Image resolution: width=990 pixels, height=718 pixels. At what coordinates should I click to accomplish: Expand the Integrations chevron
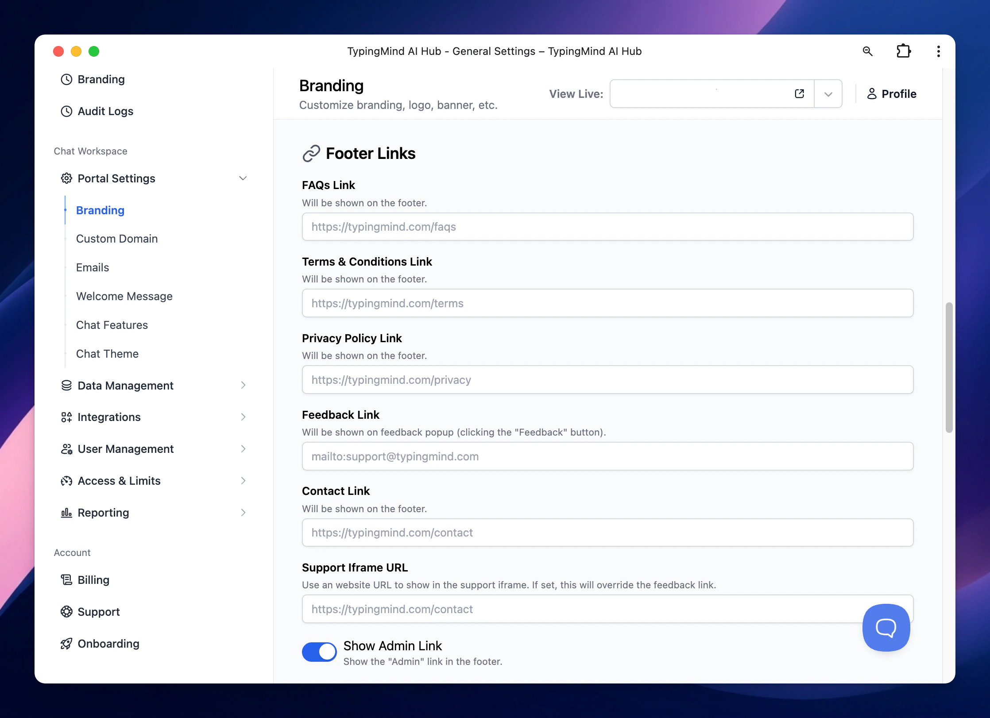[243, 417]
